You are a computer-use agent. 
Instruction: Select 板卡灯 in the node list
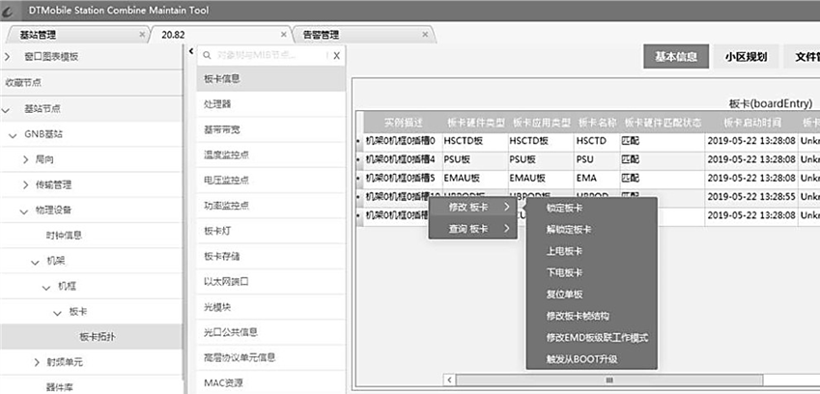(x=270, y=231)
